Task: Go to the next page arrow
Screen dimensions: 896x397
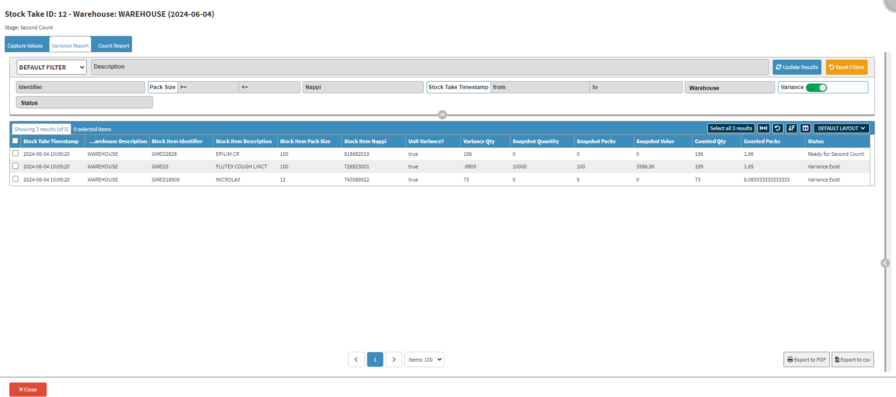Action: pyautogui.click(x=394, y=360)
